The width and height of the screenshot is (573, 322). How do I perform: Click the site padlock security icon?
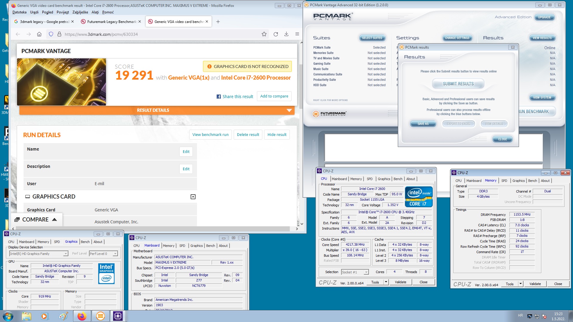(x=59, y=34)
